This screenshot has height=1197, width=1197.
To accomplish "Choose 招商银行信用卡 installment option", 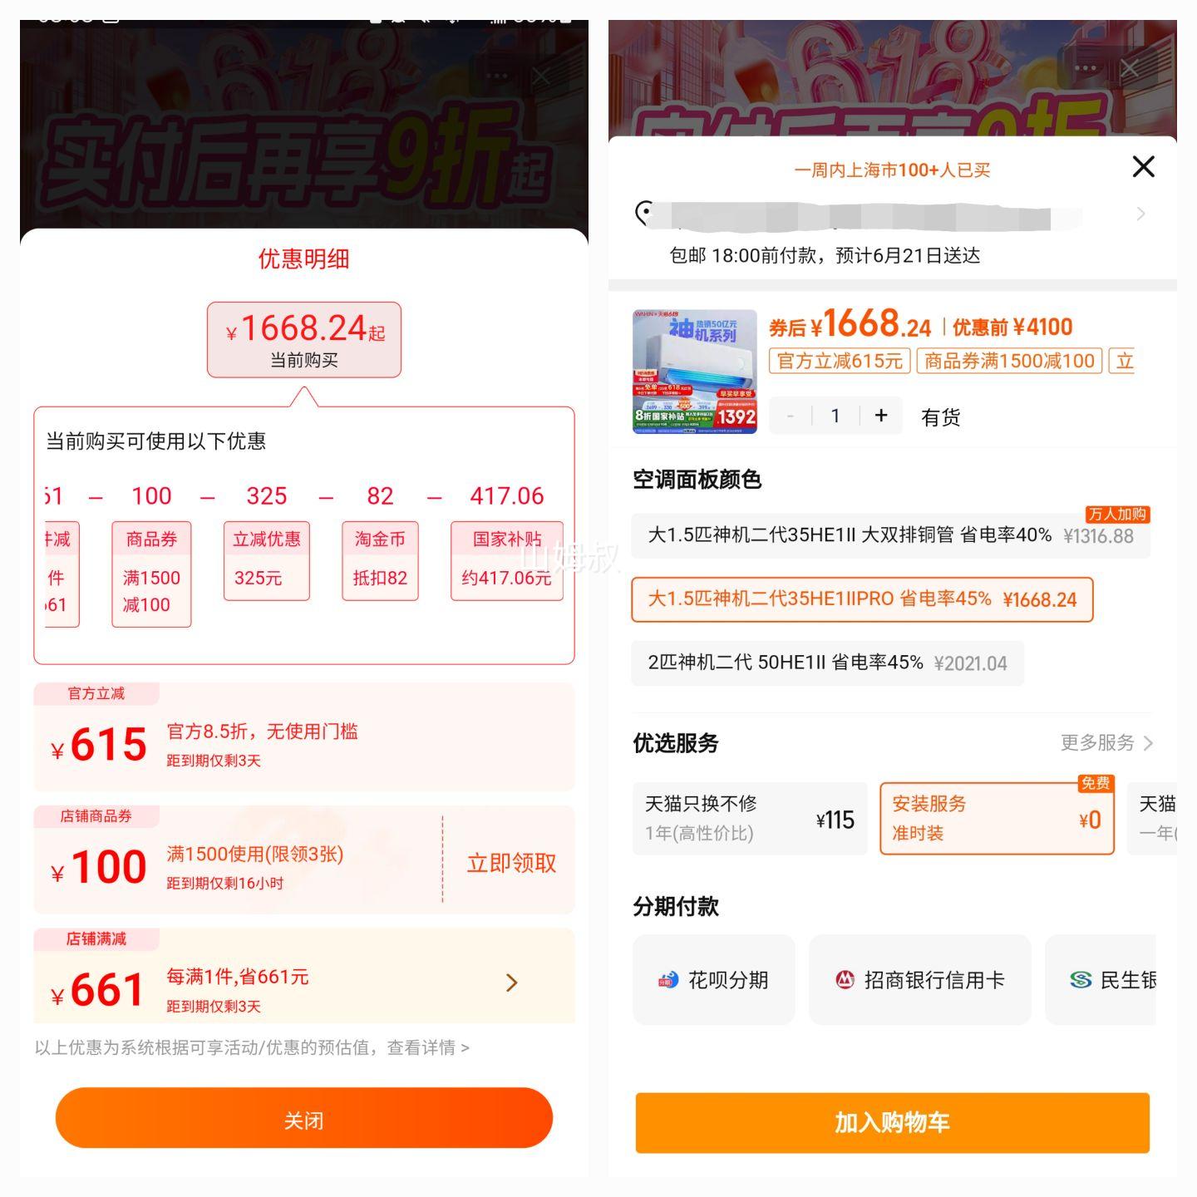I will [x=920, y=980].
